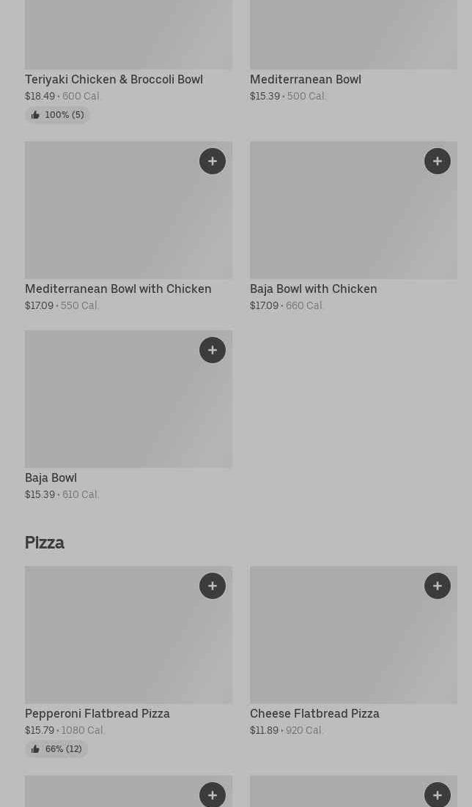Viewport: 472px width, 807px height.
Task: Add Baja Bowl with Chicken to cart
Action: 438,161
